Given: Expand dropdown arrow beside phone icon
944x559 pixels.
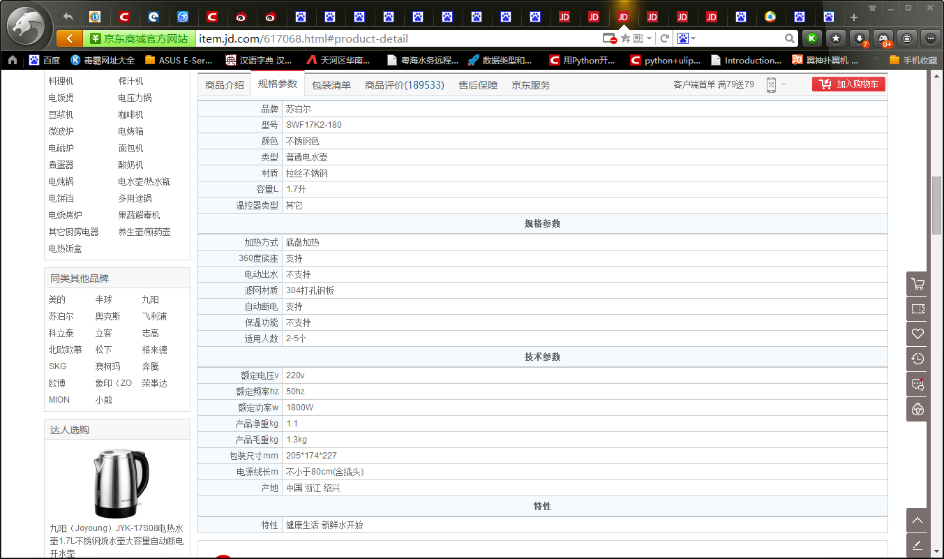Looking at the screenshot, I should [784, 84].
